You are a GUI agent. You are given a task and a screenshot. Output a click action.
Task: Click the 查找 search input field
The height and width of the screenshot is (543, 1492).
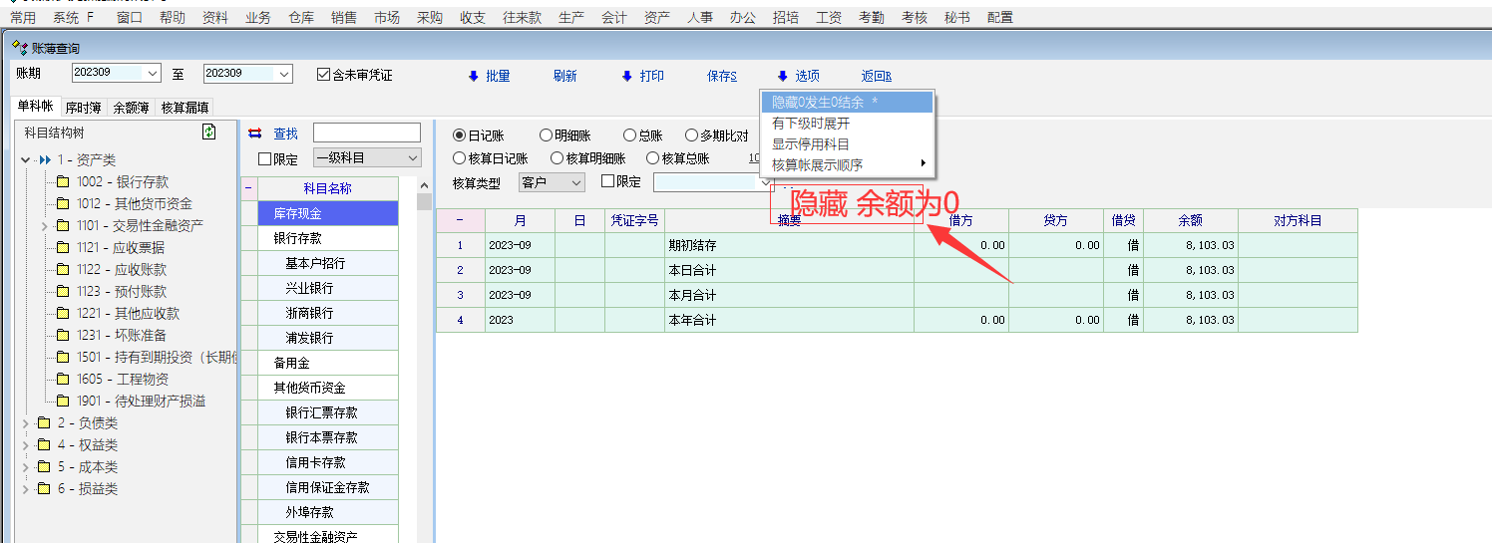(x=366, y=134)
